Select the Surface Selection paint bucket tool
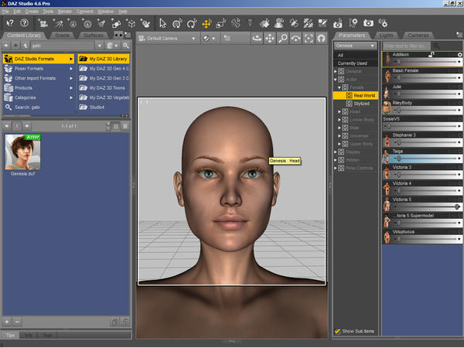464x348 pixels. tap(264, 23)
